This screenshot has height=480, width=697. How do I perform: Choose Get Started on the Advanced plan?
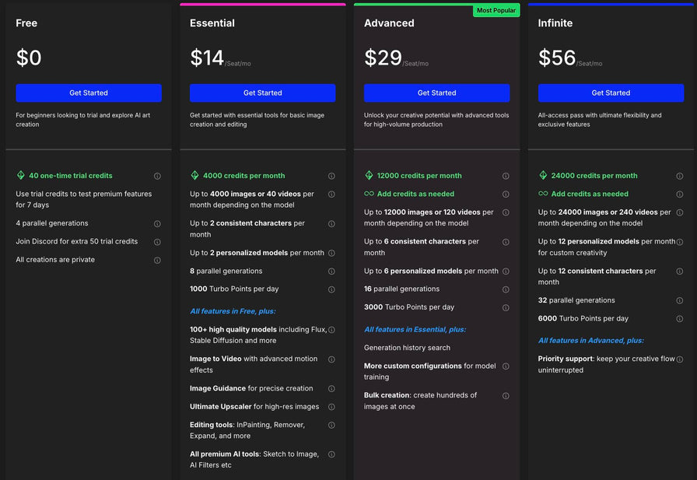(x=436, y=93)
